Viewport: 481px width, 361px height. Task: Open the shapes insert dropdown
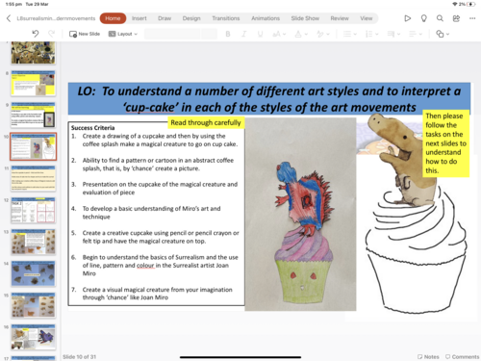click(x=443, y=34)
